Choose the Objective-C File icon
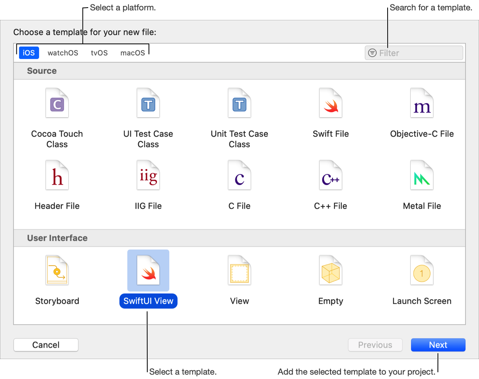The height and width of the screenshot is (379, 479). click(422, 103)
